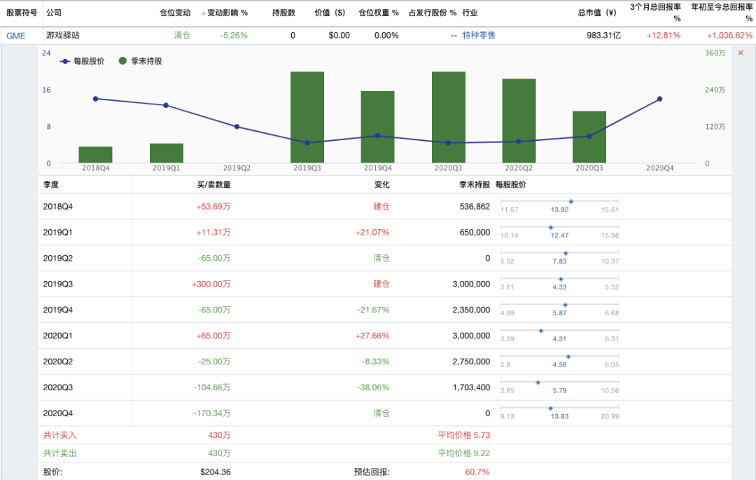Image resolution: width=756 pixels, height=480 pixels.
Task: Click the GME ticker symbol link
Action: click(15, 35)
